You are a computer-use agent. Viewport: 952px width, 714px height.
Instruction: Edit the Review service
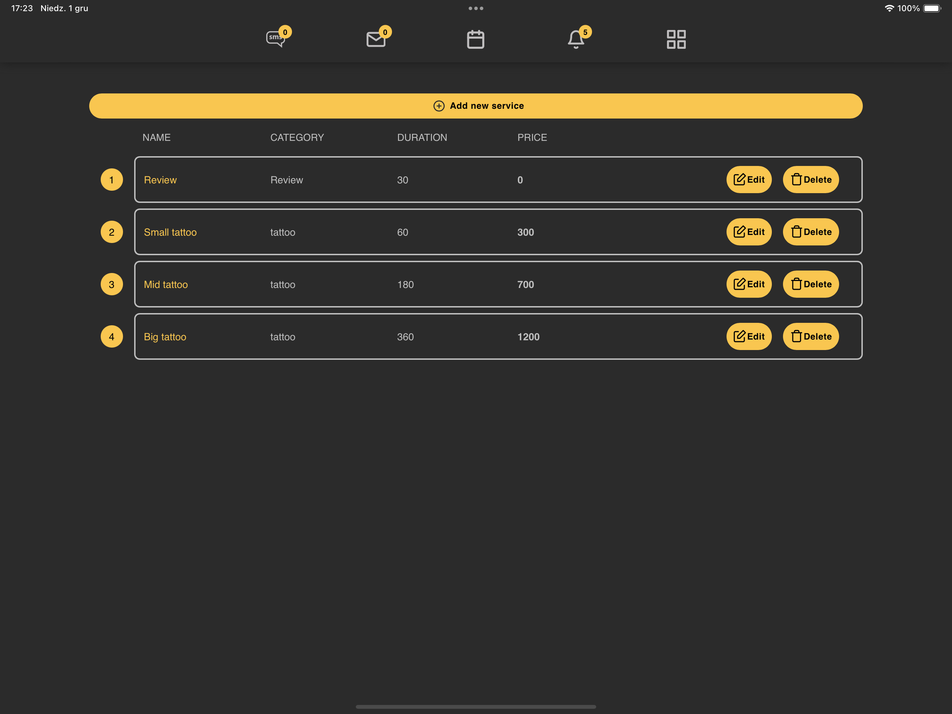coord(749,180)
